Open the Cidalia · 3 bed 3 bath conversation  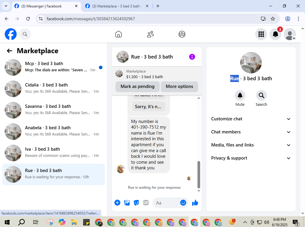point(54,89)
